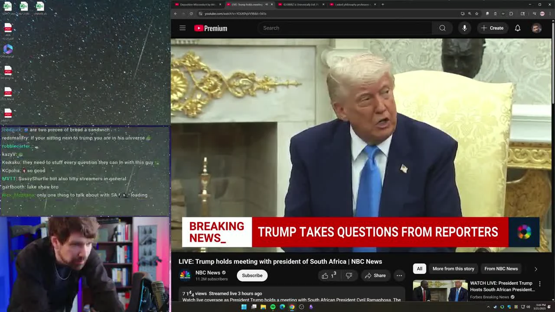Viewport: 555px width, 312px height.
Task: Select More from this story chip
Action: [x=453, y=269]
